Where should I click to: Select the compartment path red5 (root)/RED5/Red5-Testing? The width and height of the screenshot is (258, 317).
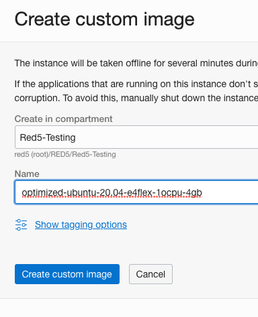(x=65, y=154)
